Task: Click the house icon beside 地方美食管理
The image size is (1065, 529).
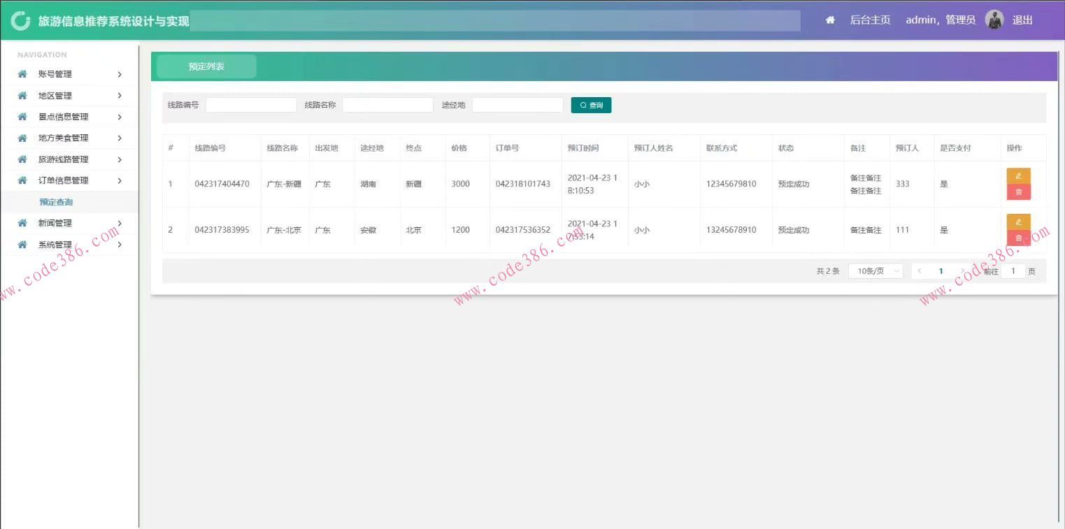Action: pyautogui.click(x=22, y=138)
